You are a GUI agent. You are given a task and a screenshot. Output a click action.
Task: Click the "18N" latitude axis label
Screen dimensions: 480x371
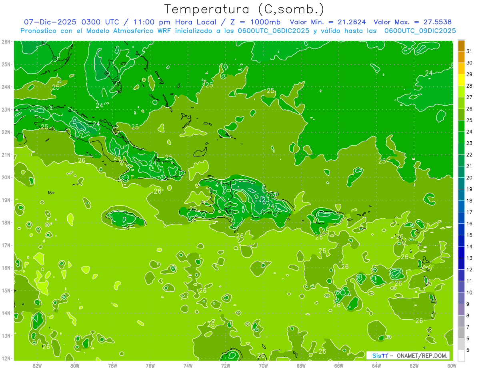click(6, 223)
